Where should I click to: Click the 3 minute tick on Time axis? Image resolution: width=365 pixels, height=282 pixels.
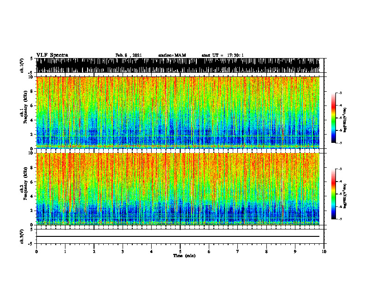[x=123, y=252]
